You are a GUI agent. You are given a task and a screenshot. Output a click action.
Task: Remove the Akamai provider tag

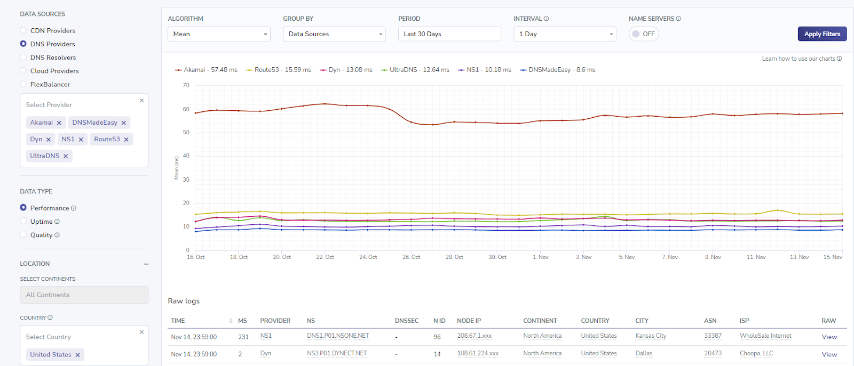[x=59, y=123]
